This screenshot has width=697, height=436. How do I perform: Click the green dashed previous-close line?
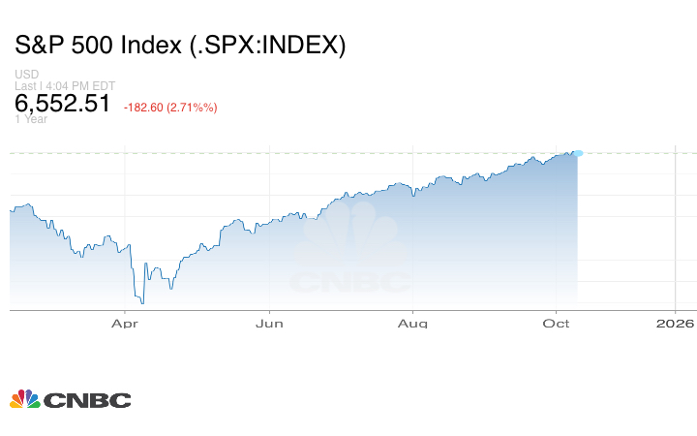coord(290,153)
